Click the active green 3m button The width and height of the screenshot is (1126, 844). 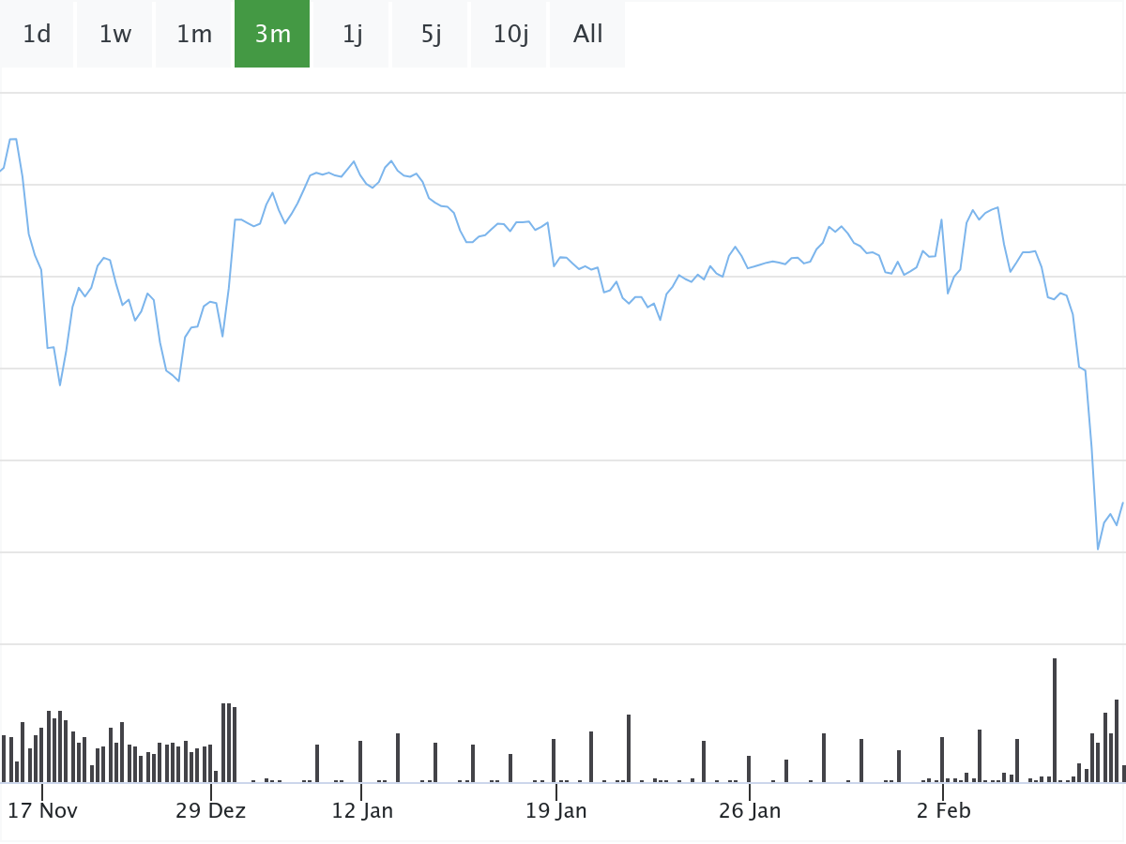point(272,35)
